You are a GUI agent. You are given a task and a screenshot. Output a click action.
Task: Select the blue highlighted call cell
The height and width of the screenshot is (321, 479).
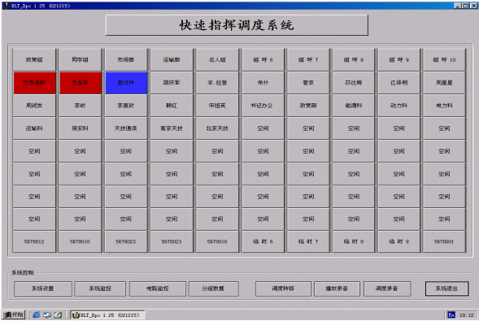pos(126,83)
